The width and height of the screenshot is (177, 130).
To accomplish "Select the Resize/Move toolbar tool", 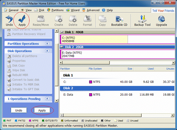I will 41,21.
